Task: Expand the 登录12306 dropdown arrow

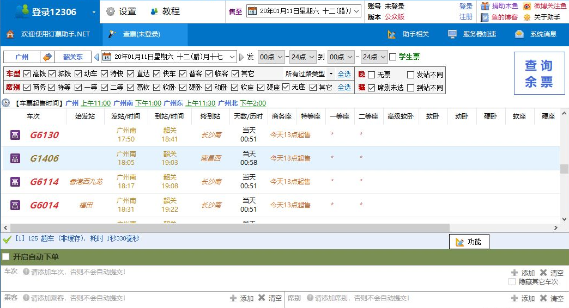Action: (94, 12)
